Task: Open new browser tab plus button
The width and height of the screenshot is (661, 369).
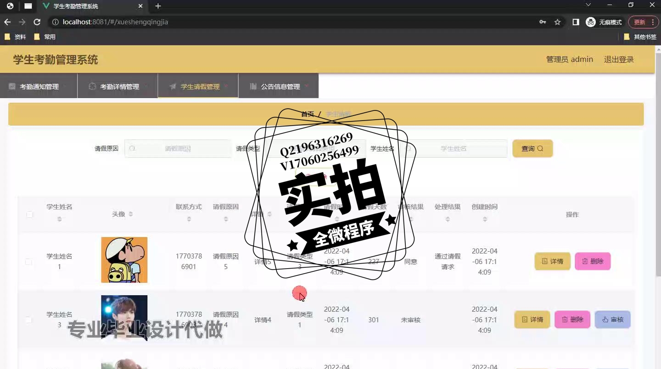Action: click(x=158, y=6)
